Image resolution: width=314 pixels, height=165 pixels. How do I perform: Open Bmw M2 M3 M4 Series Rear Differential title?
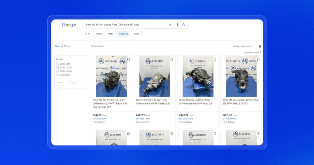(110, 103)
